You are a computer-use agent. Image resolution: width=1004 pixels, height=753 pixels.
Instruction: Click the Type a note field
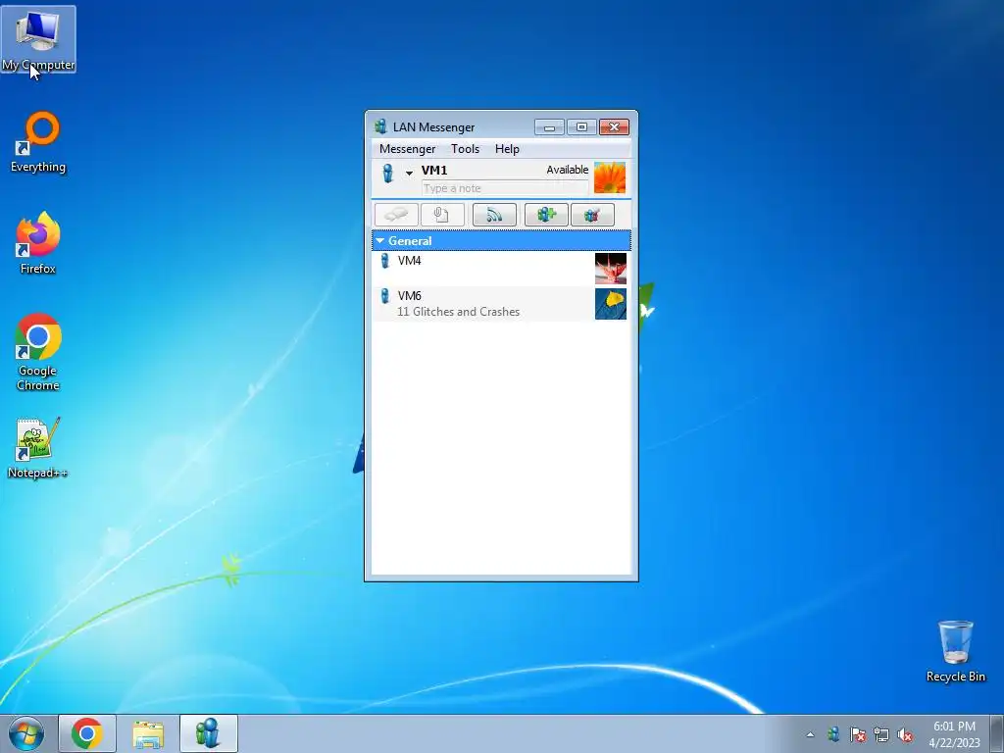pyautogui.click(x=504, y=188)
